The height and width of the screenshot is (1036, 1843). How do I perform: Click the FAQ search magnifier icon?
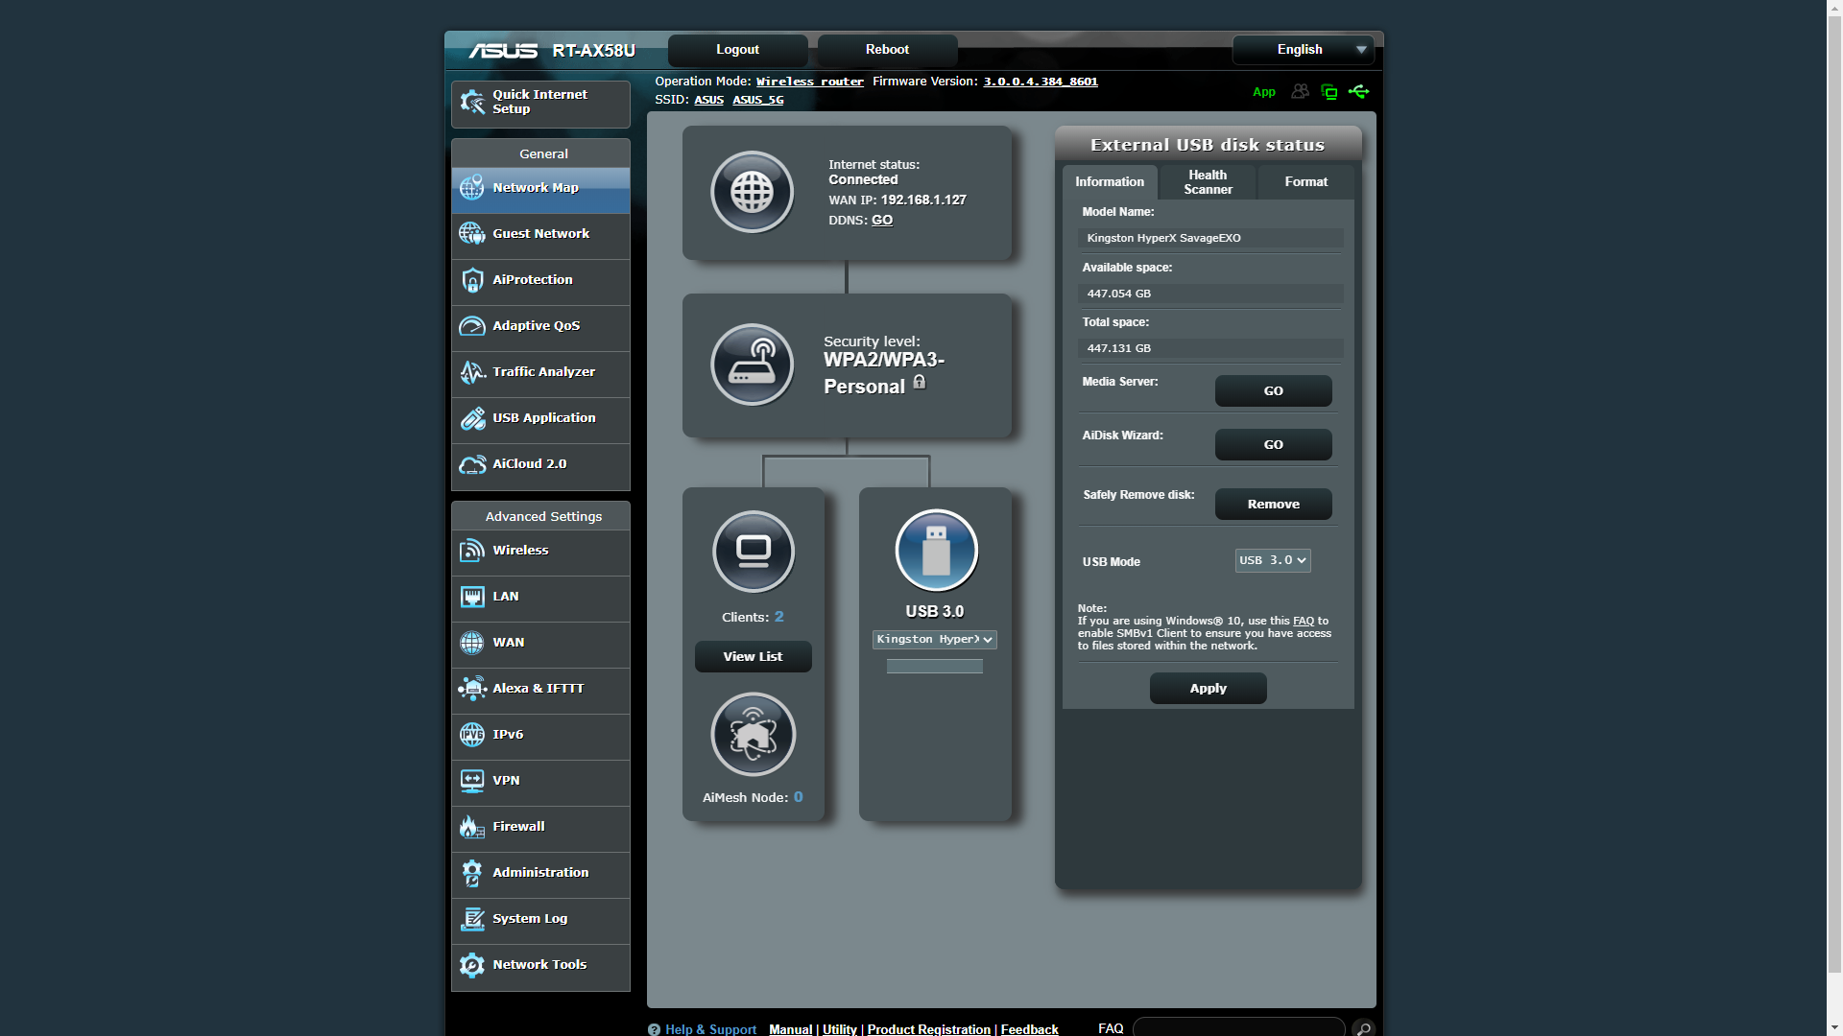pos(1363,1028)
